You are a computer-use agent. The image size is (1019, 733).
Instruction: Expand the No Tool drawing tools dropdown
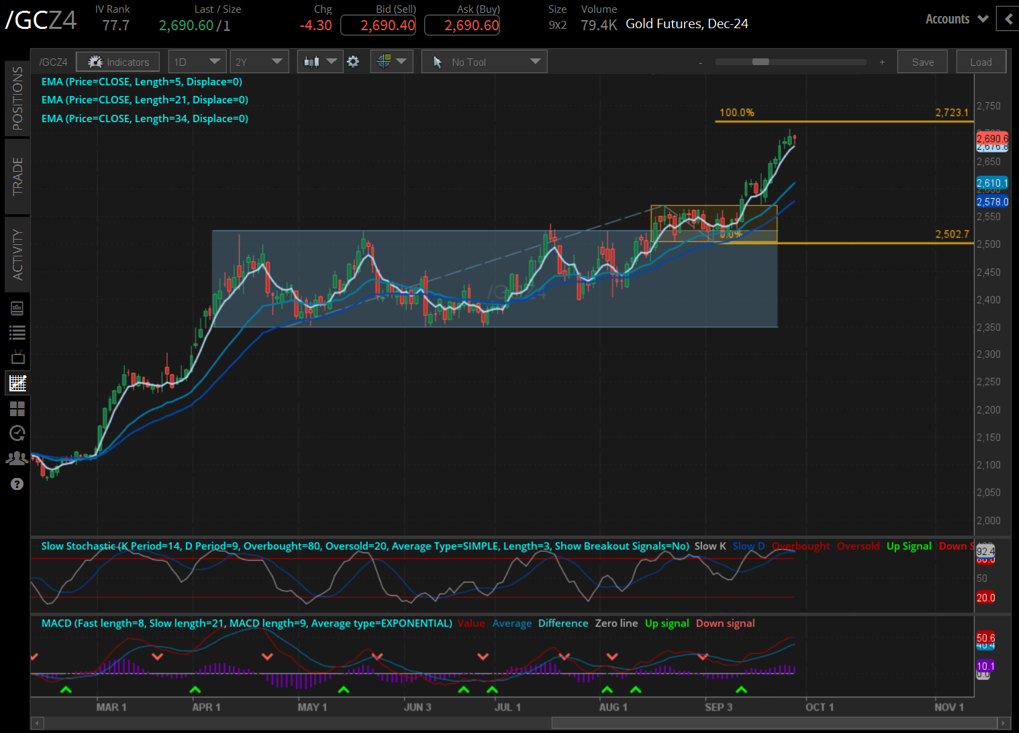tap(484, 61)
